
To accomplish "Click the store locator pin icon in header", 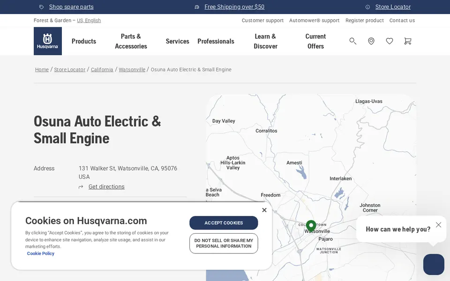I will coord(371,41).
